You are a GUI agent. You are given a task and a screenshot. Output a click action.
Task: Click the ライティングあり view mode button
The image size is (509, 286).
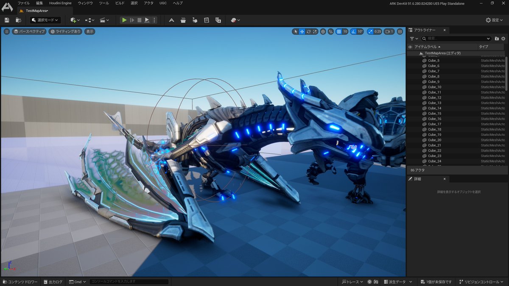[x=65, y=31]
